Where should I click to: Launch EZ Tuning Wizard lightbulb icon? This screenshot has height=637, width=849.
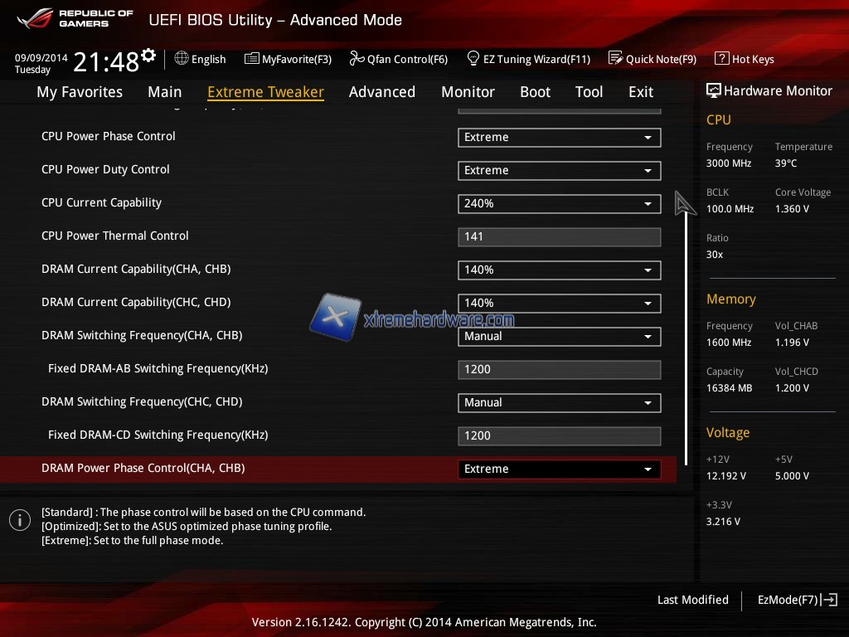(473, 59)
